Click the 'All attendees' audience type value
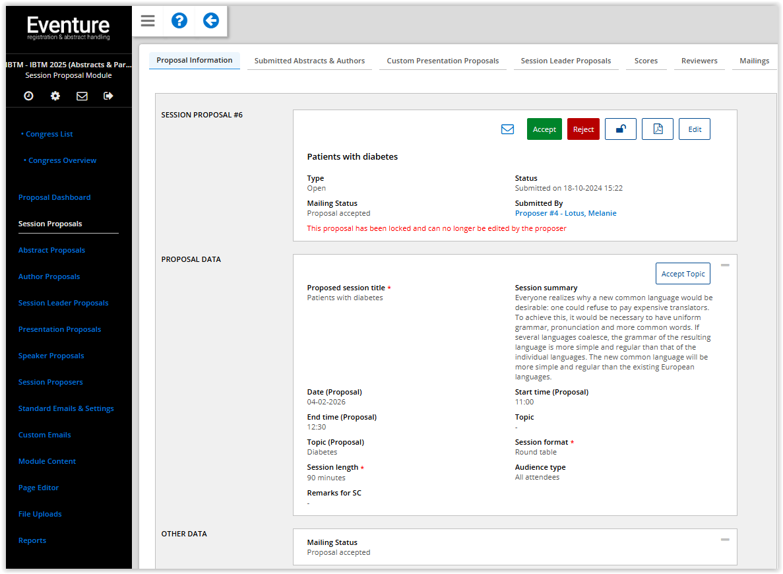 537,478
